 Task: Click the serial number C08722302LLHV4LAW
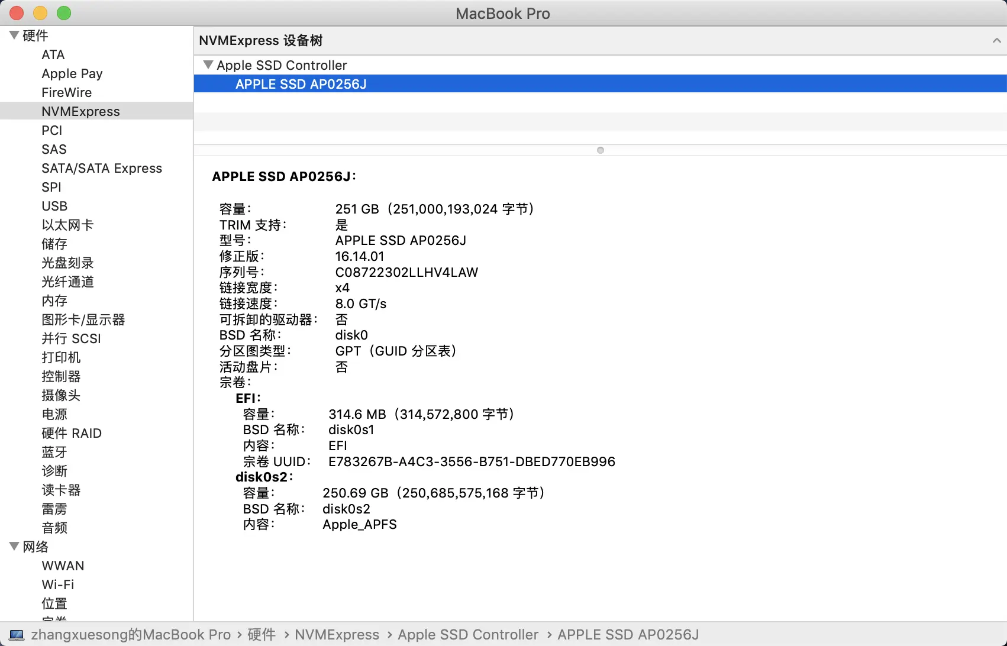pos(406,272)
